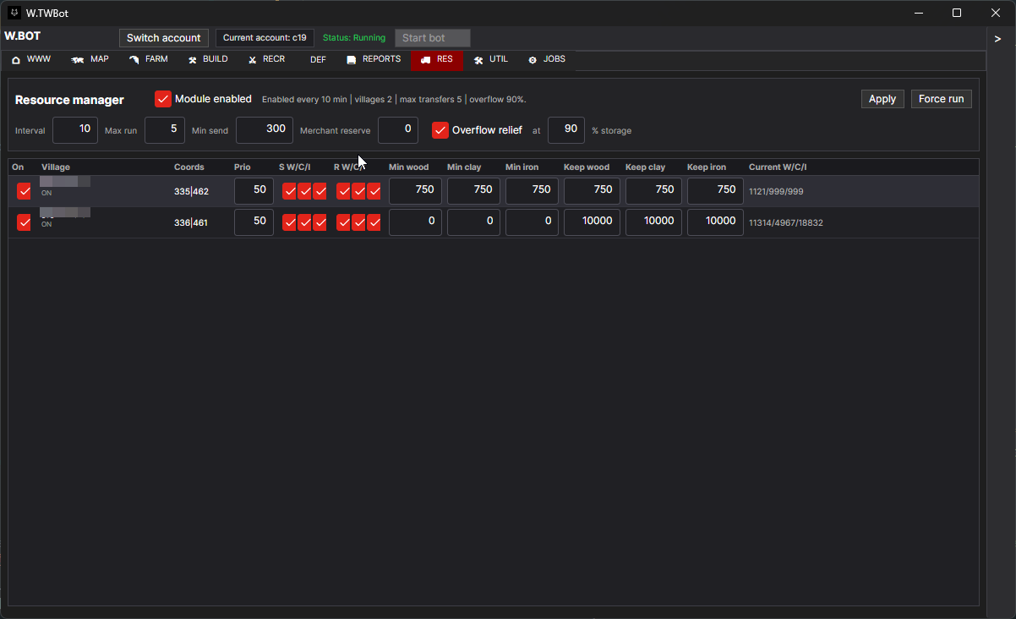
Task: Focus the Merchant reserve input field
Action: (x=398, y=130)
